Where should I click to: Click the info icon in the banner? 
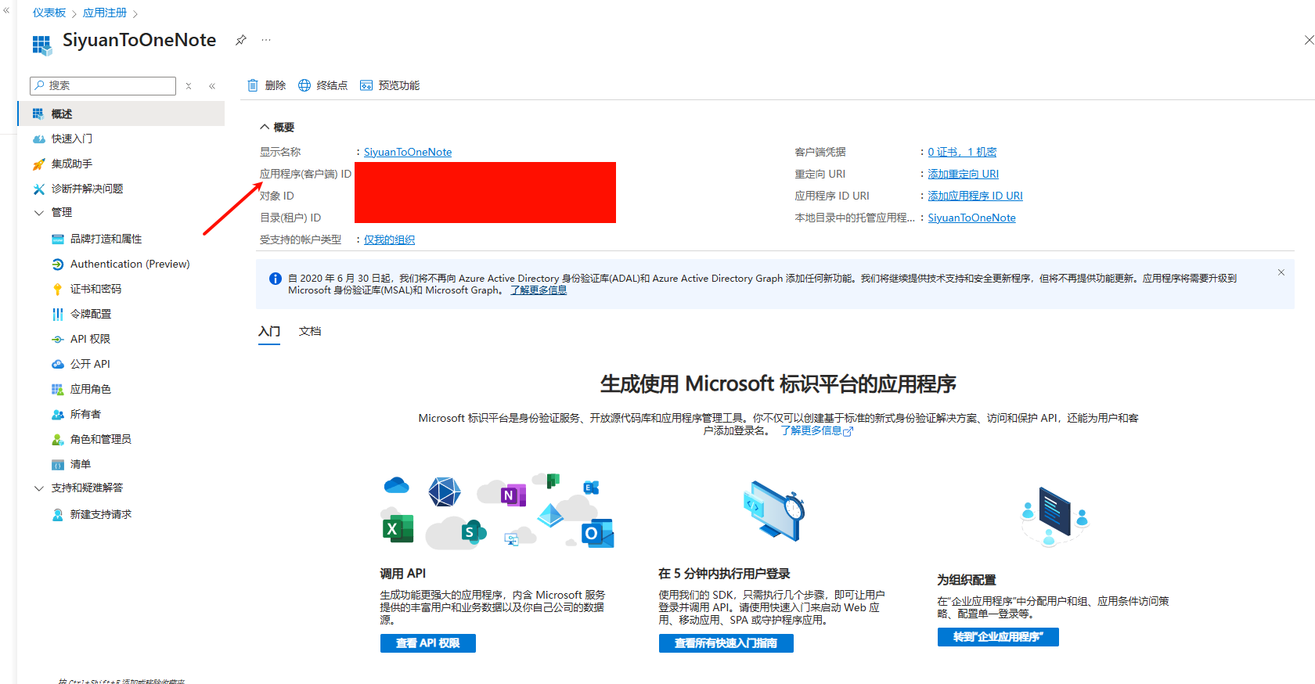[x=276, y=279]
